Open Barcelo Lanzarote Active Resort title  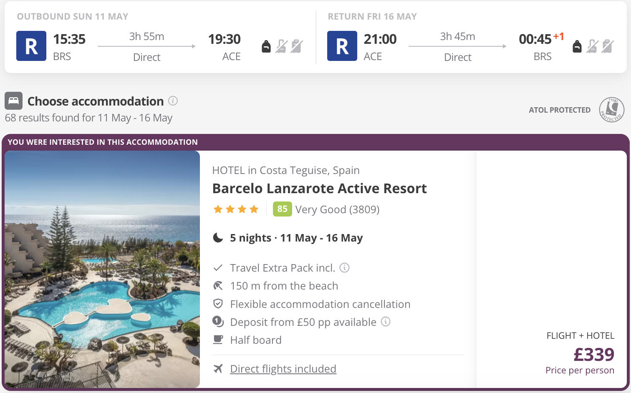point(319,189)
